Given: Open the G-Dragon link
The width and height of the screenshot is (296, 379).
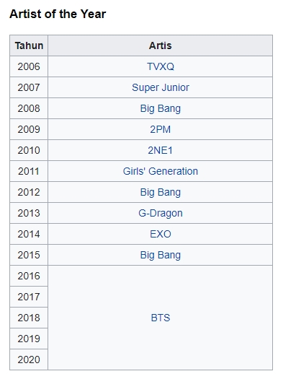Looking at the screenshot, I should point(161,213).
